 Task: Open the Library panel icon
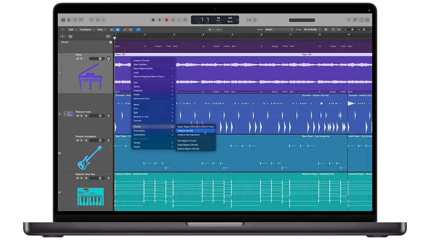[x=63, y=20]
